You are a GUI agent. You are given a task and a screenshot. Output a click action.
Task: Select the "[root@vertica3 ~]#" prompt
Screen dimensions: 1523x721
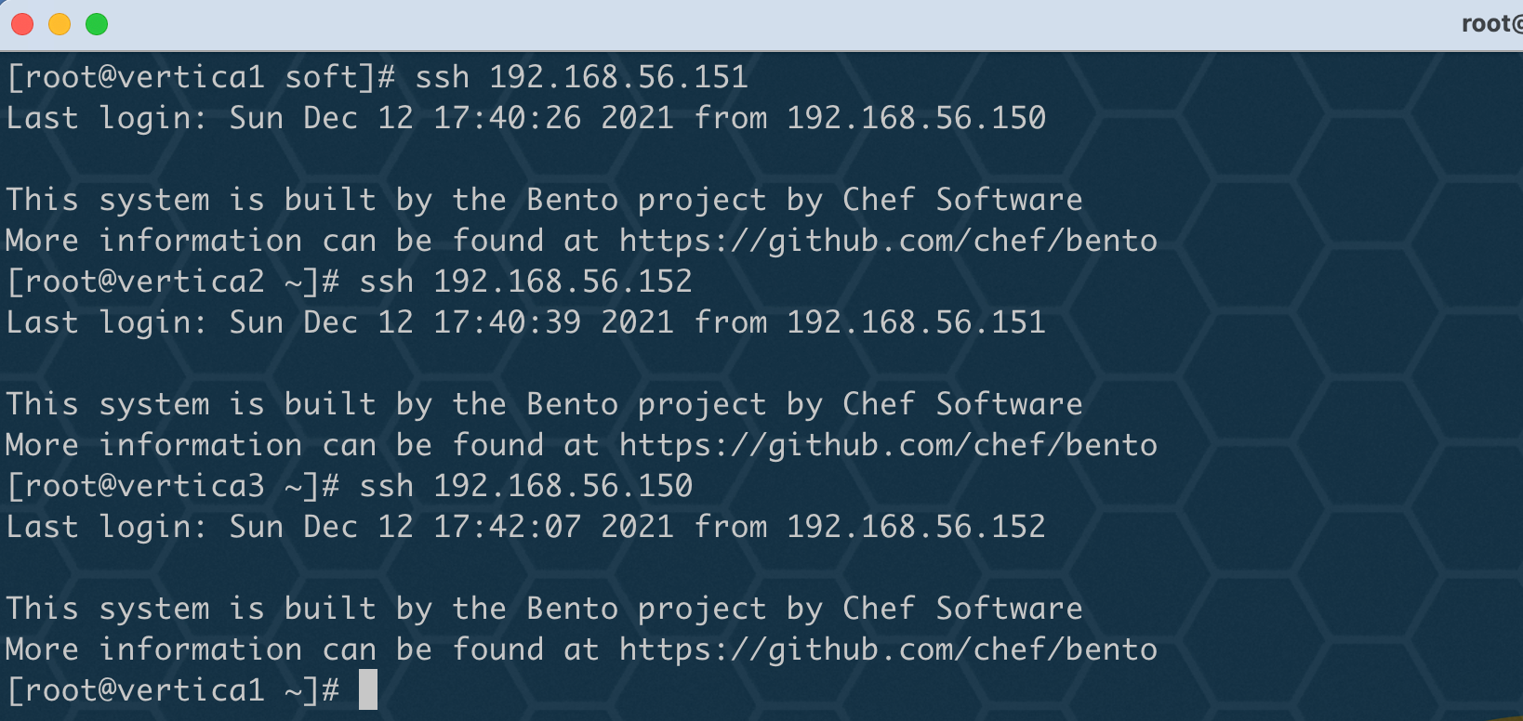pos(173,486)
